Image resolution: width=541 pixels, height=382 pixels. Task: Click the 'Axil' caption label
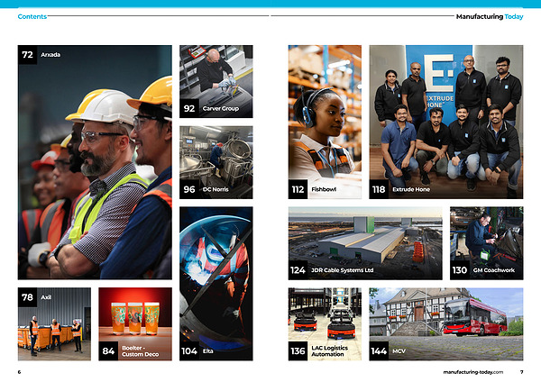click(46, 297)
